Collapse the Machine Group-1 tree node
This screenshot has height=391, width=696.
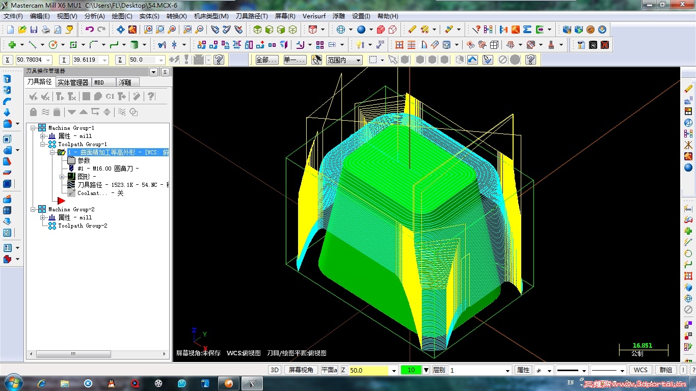33,128
